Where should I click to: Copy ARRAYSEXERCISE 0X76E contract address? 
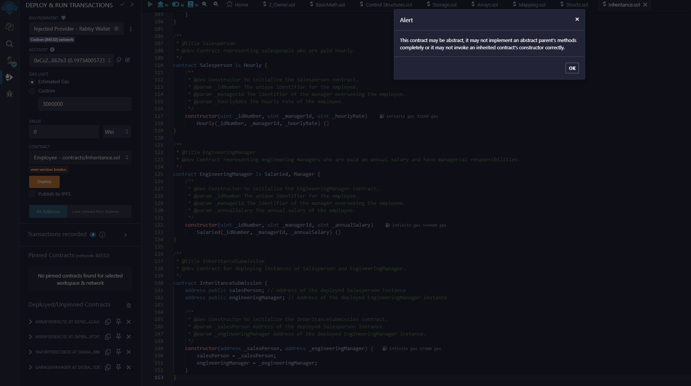[x=108, y=322]
